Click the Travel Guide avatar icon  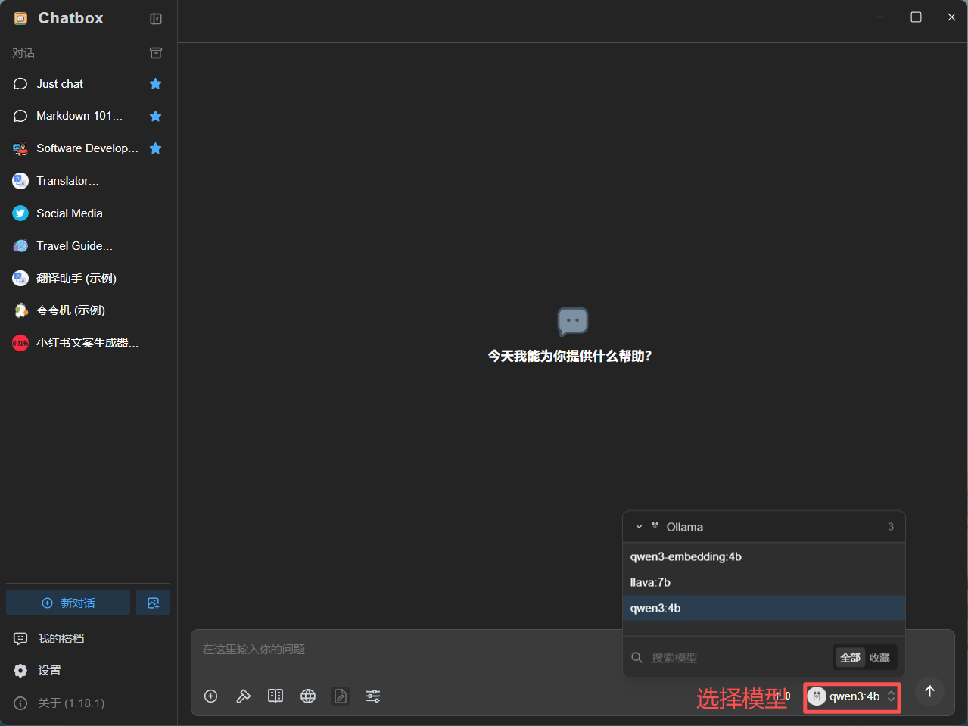tap(20, 246)
